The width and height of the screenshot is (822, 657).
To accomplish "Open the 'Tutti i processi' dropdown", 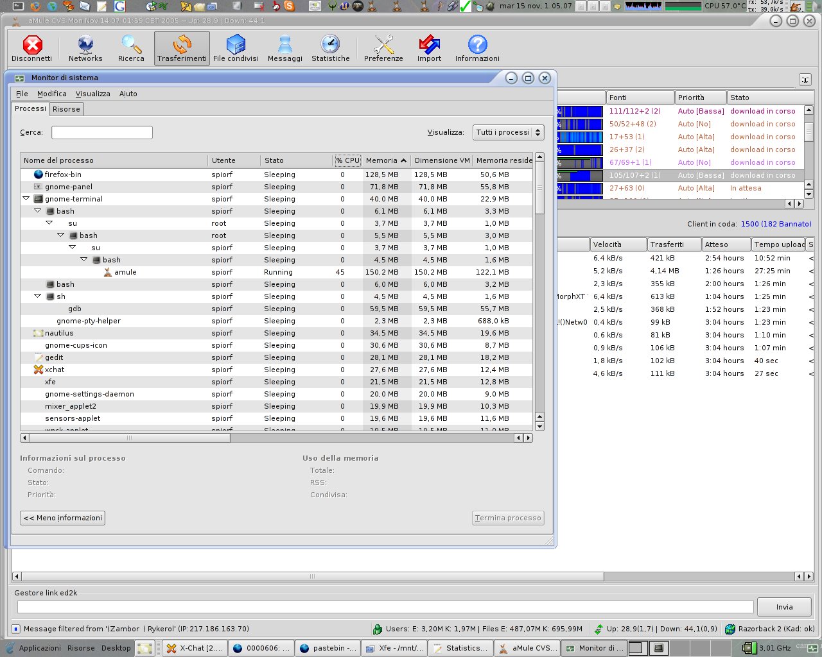I will 508,132.
